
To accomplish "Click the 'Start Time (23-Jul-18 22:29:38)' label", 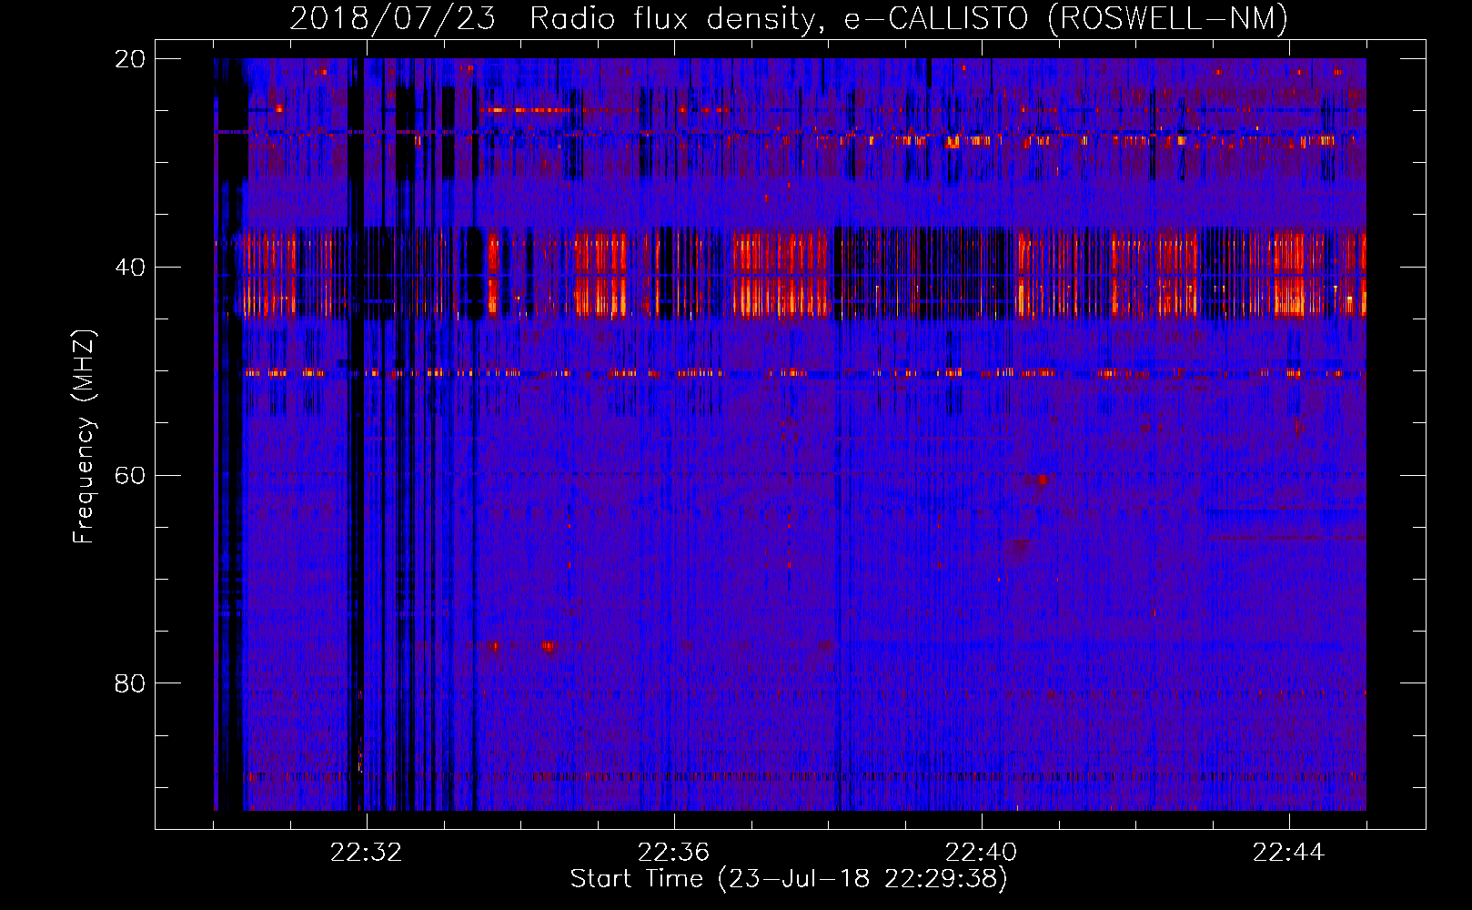I will click(x=789, y=879).
